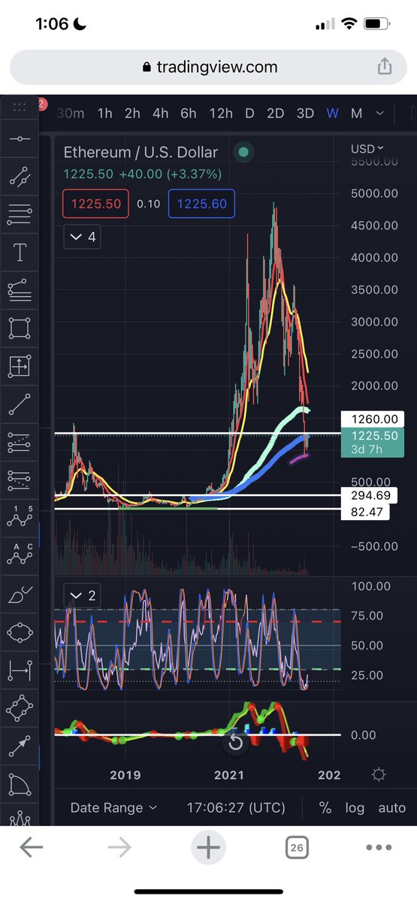Select the Elliott wave 1-5 pattern tool
The width and height of the screenshot is (417, 902).
coord(20,519)
